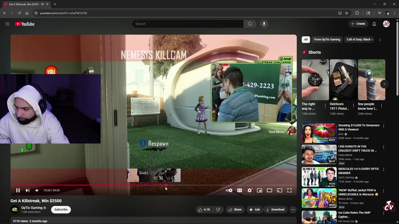This screenshot has height=224, width=399.
Task: Open options for Buffed Jackal PDW video
Action: (383, 191)
